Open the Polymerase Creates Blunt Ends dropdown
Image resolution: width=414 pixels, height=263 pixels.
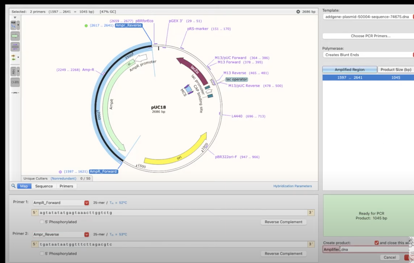pos(368,55)
